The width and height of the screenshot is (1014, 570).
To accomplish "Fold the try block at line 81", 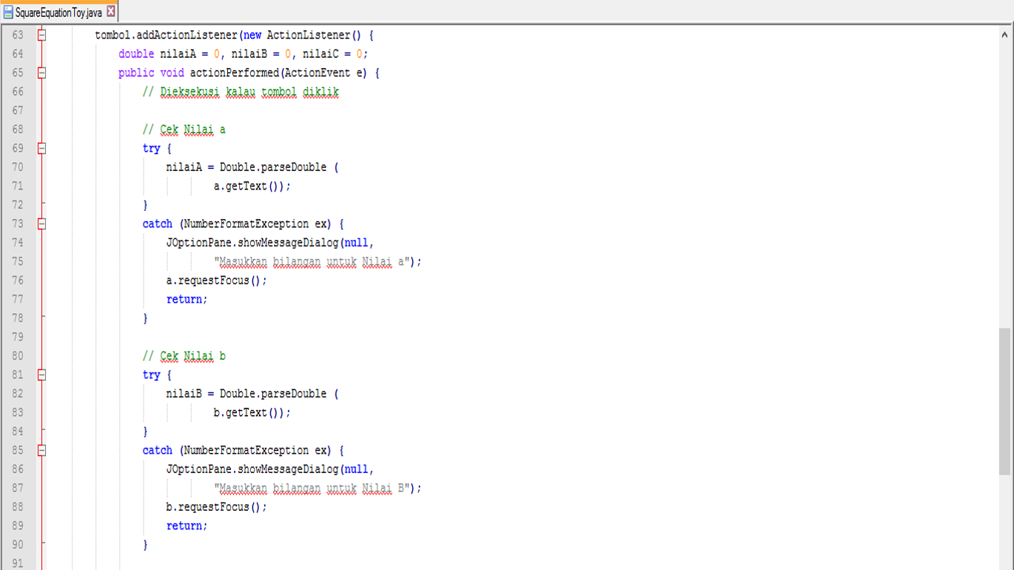I will [42, 375].
